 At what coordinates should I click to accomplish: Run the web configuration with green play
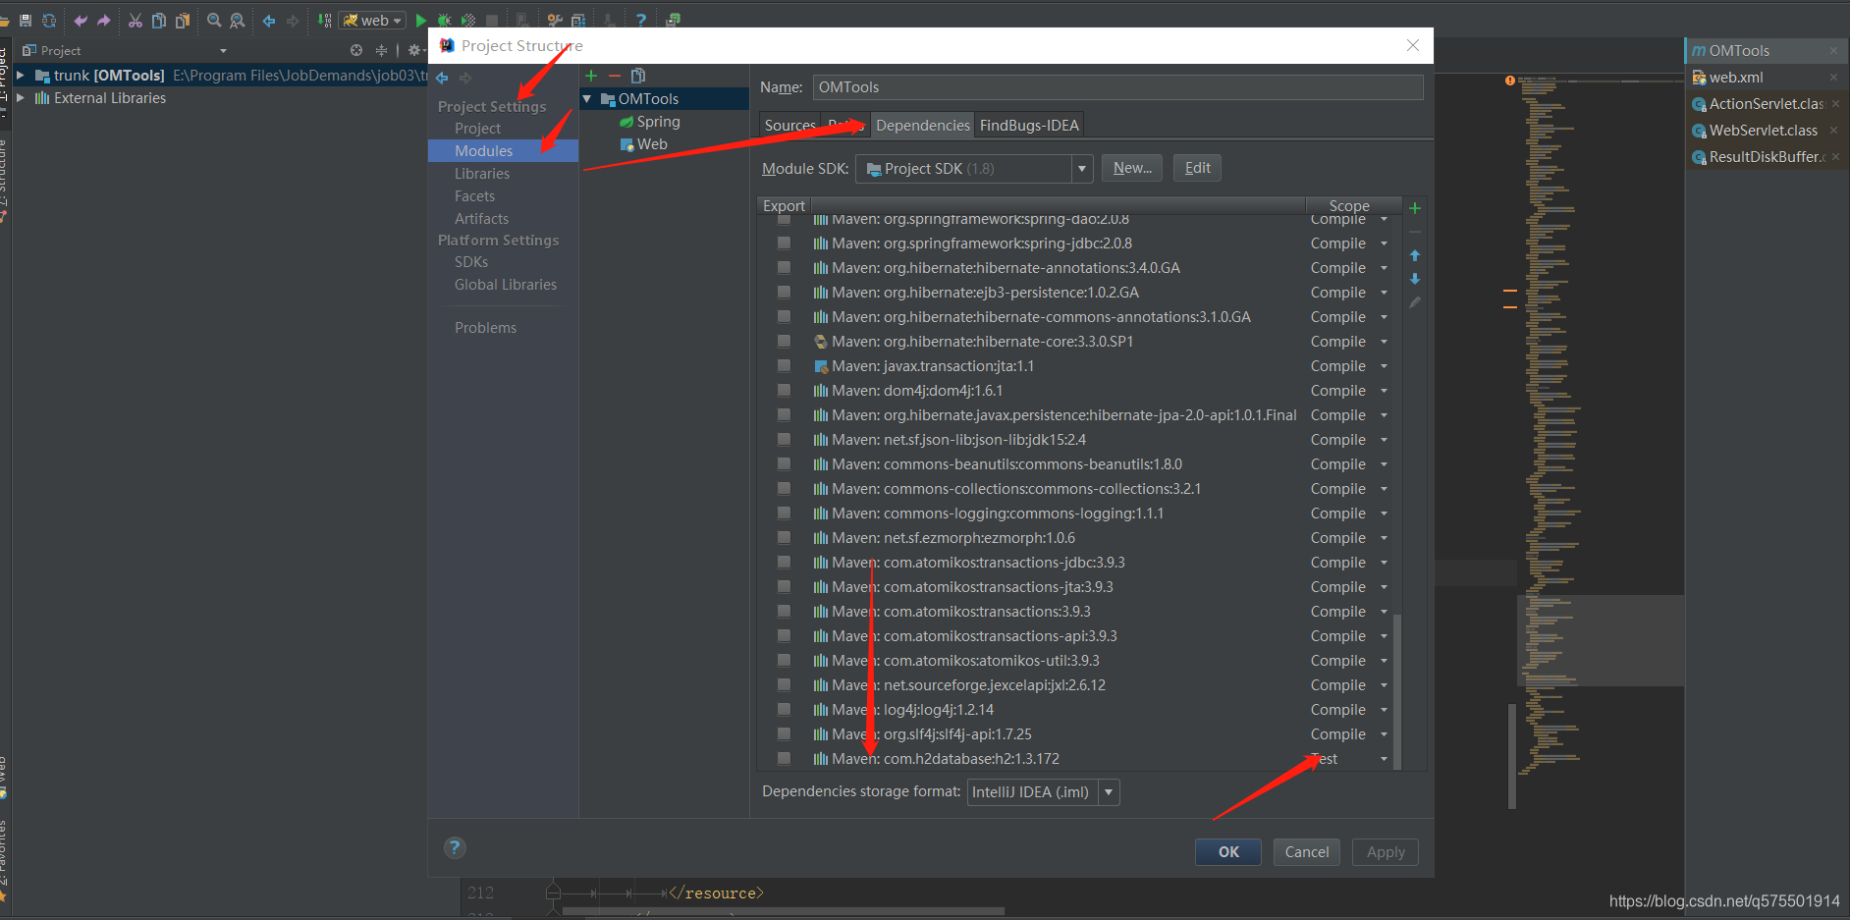click(x=421, y=20)
